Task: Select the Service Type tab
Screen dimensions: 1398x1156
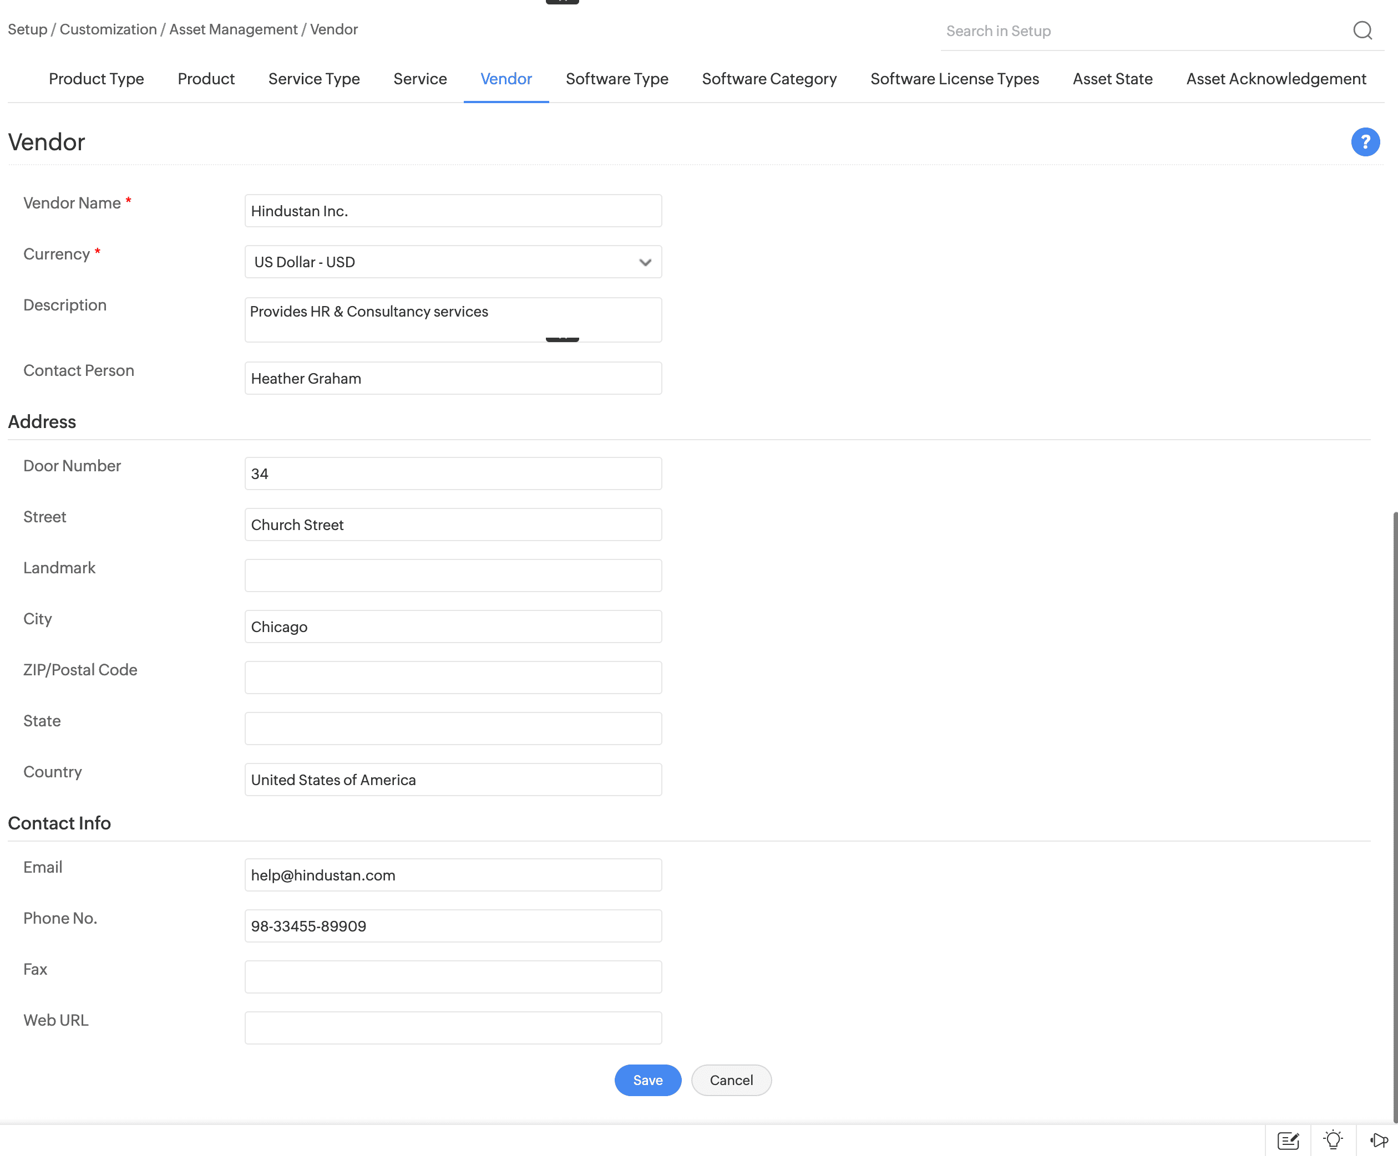Action: tap(313, 79)
